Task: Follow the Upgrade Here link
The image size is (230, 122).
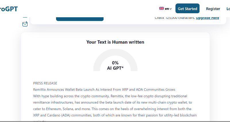Action: 207,18
